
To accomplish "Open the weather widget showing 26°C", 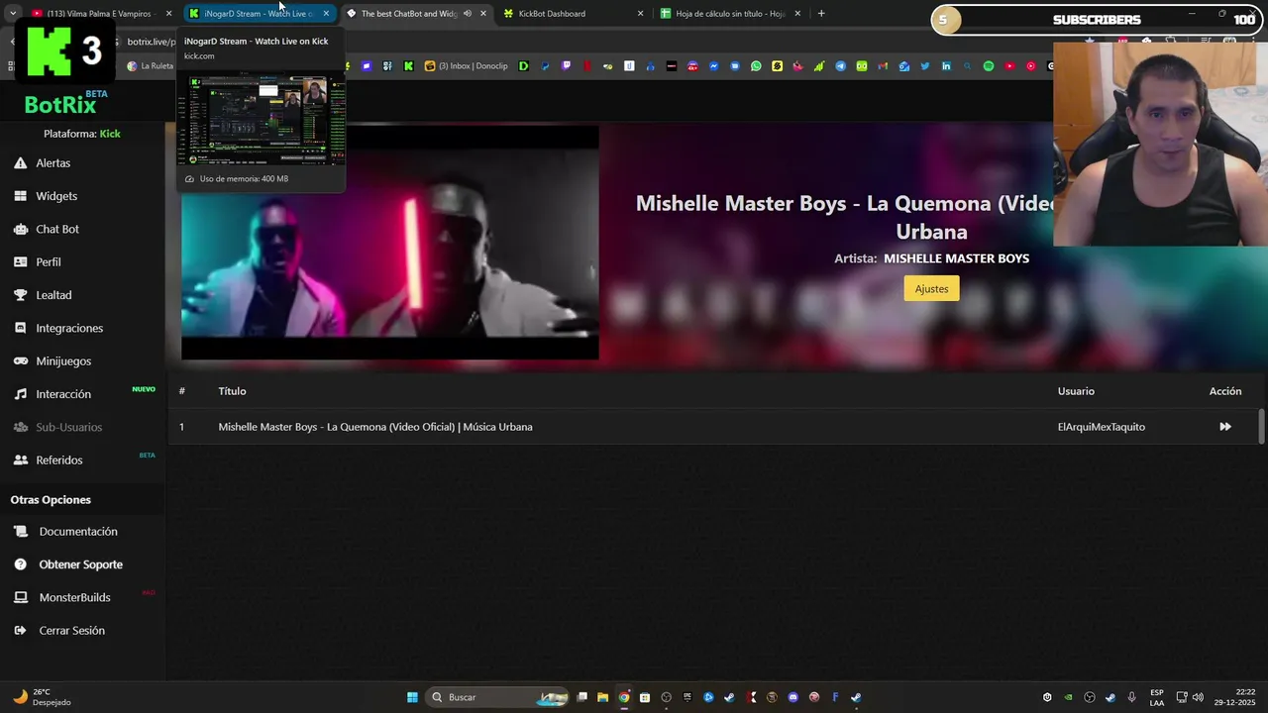I will click(42, 697).
